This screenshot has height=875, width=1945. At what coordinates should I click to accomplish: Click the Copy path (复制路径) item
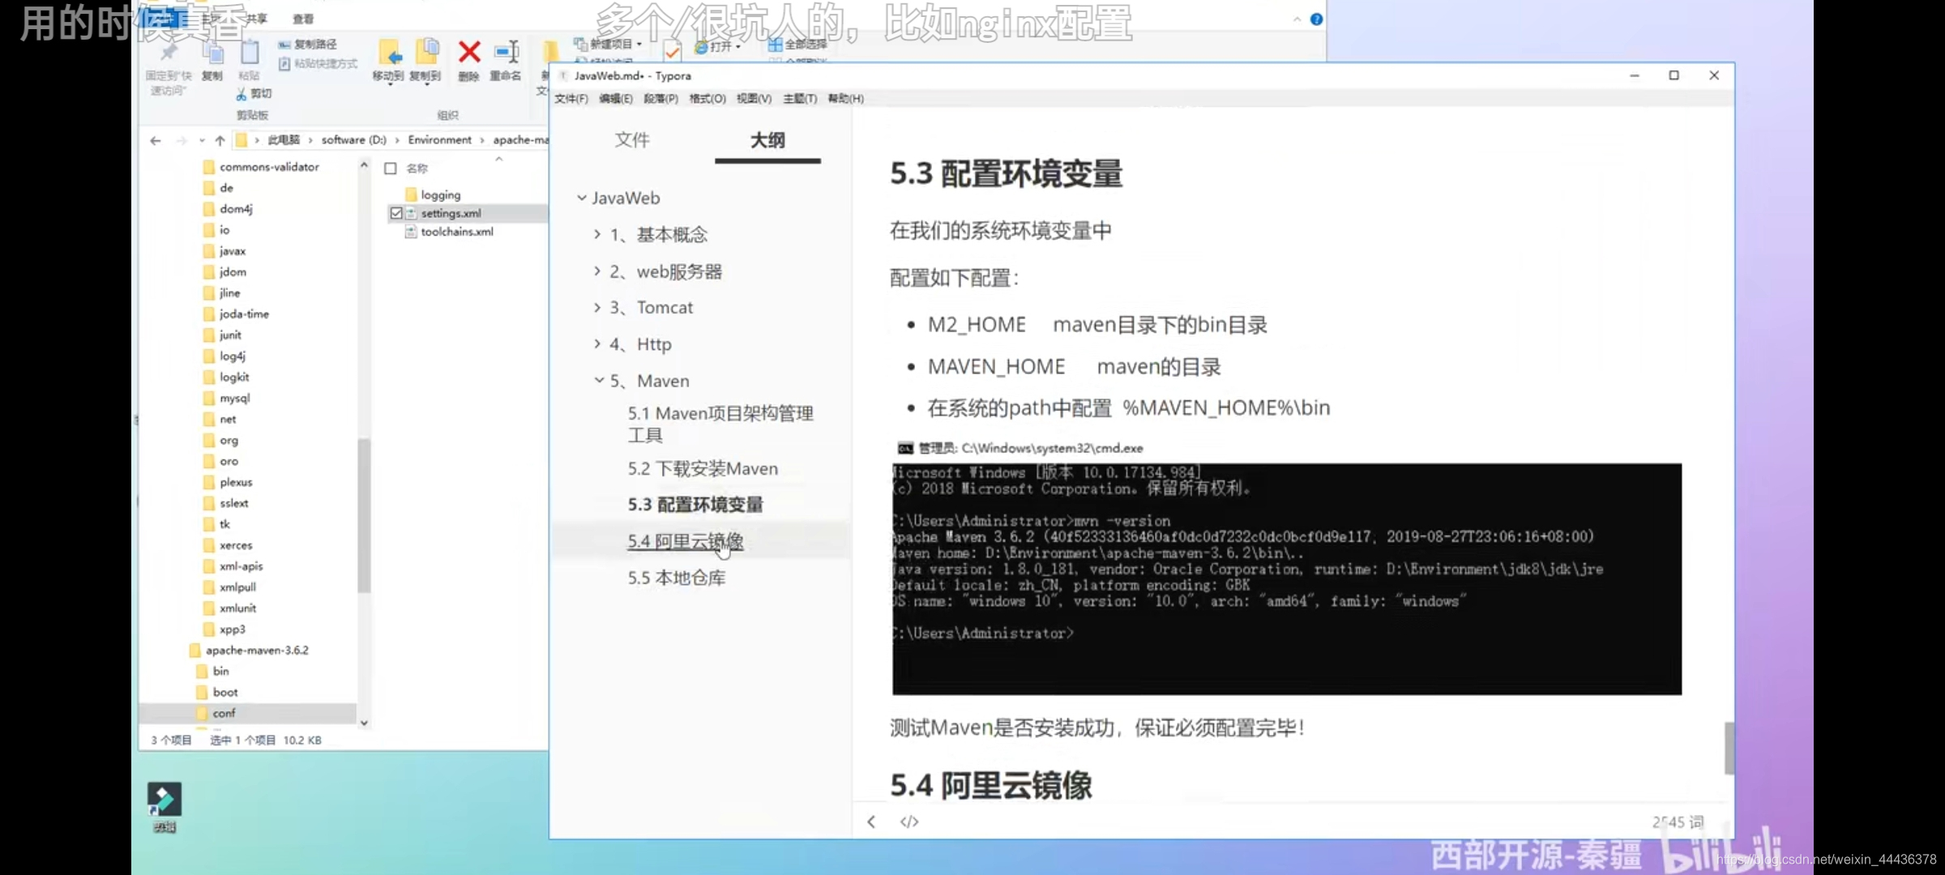pos(307,45)
